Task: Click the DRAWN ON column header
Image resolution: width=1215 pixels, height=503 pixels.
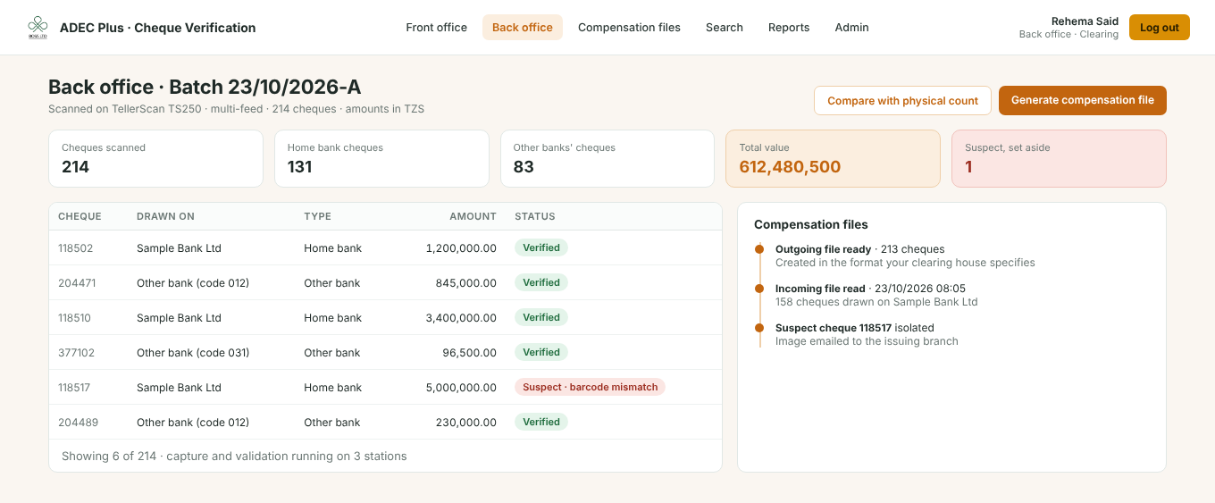Action: (x=165, y=216)
